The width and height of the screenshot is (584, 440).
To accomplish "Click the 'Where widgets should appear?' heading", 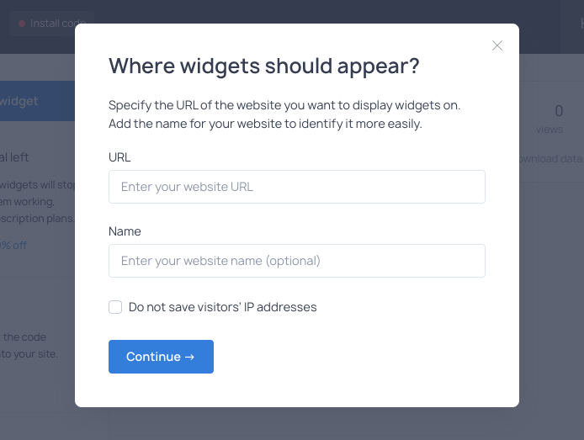I will click(x=264, y=66).
